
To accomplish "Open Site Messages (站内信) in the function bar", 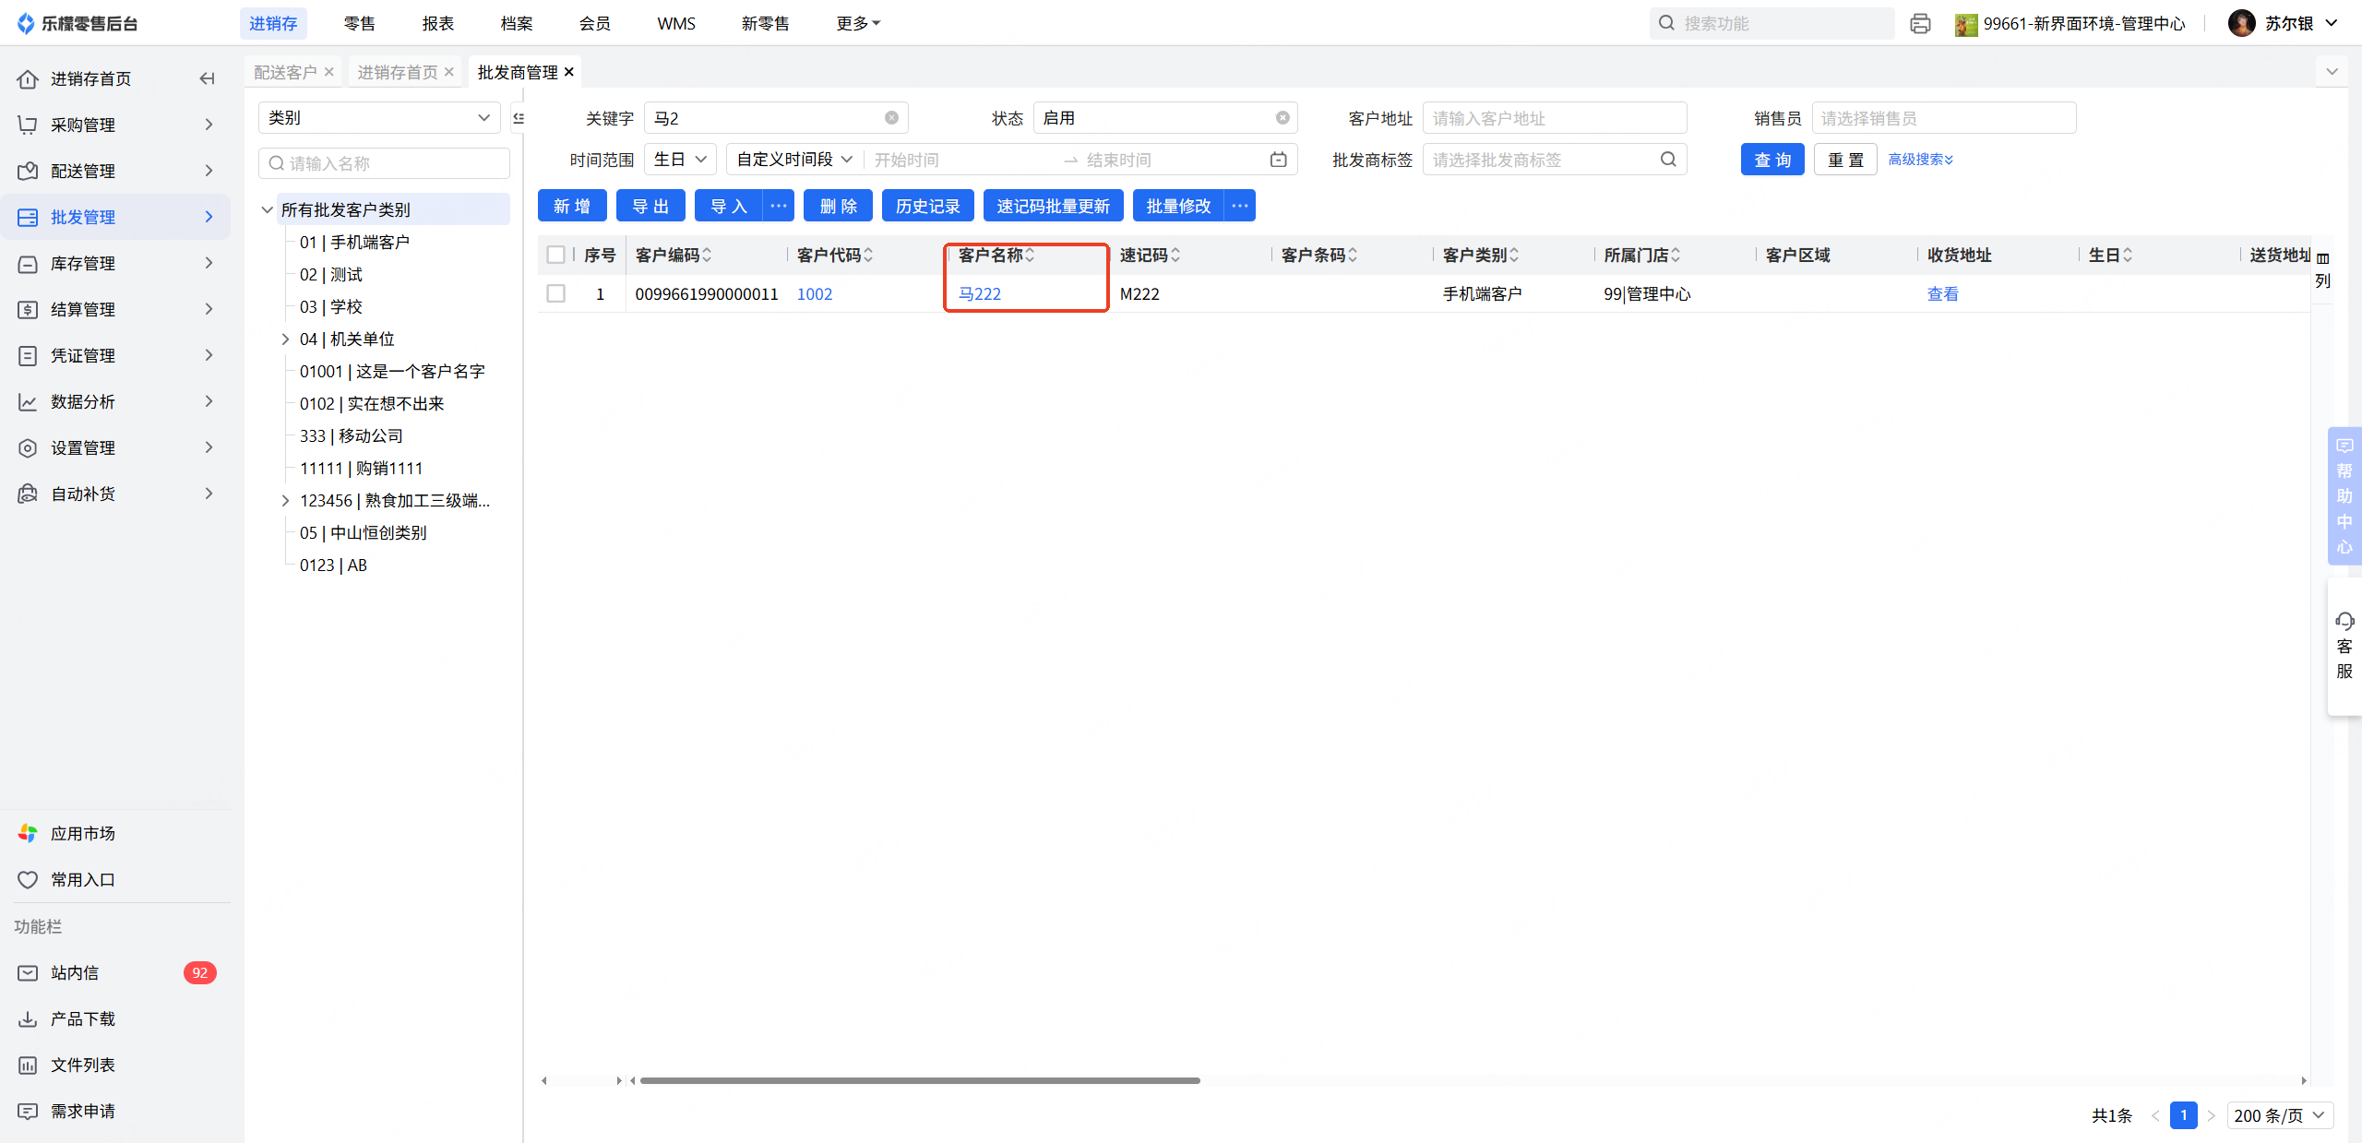I will pyautogui.click(x=75, y=973).
